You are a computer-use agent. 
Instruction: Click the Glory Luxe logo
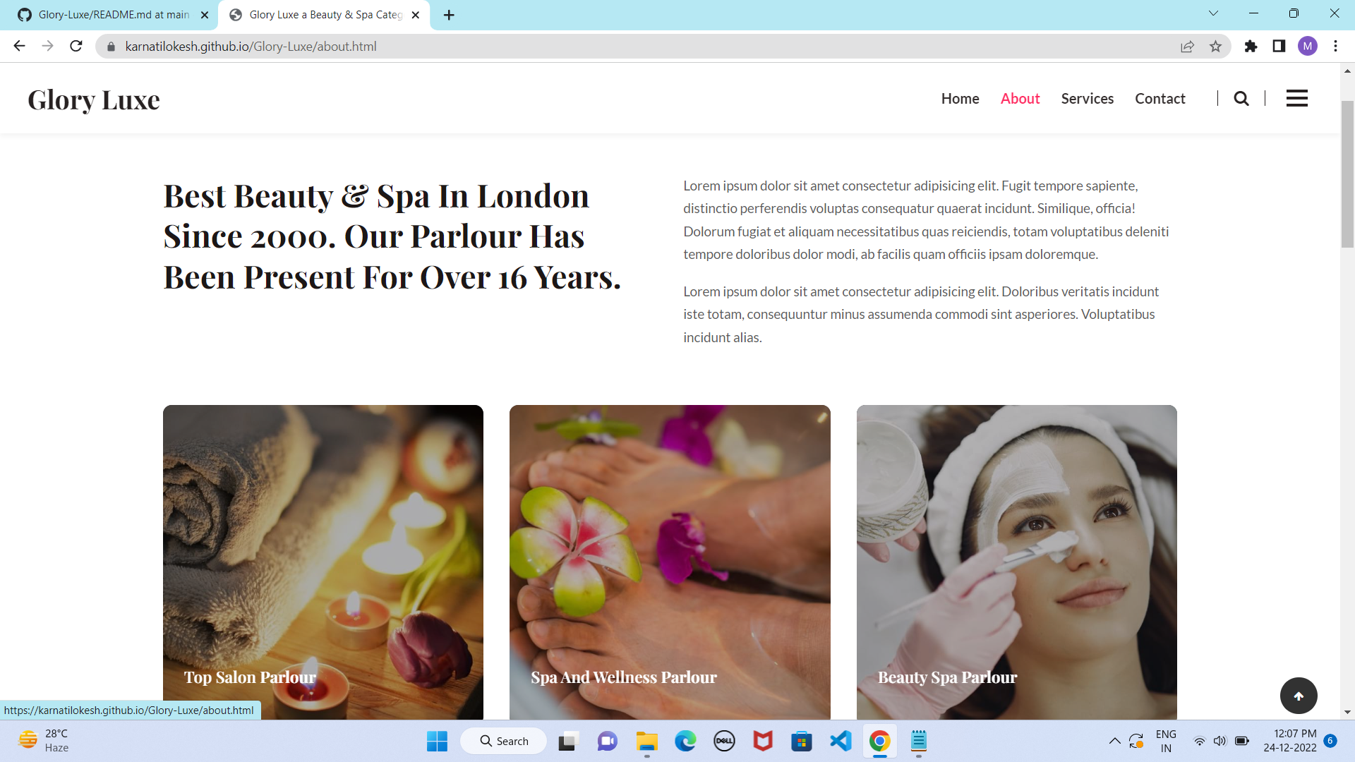(94, 100)
